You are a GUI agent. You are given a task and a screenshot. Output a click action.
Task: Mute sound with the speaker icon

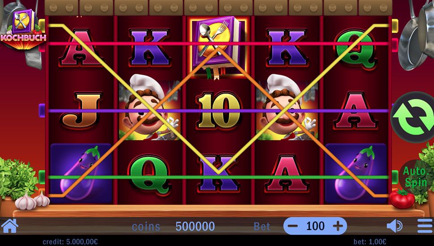395,226
